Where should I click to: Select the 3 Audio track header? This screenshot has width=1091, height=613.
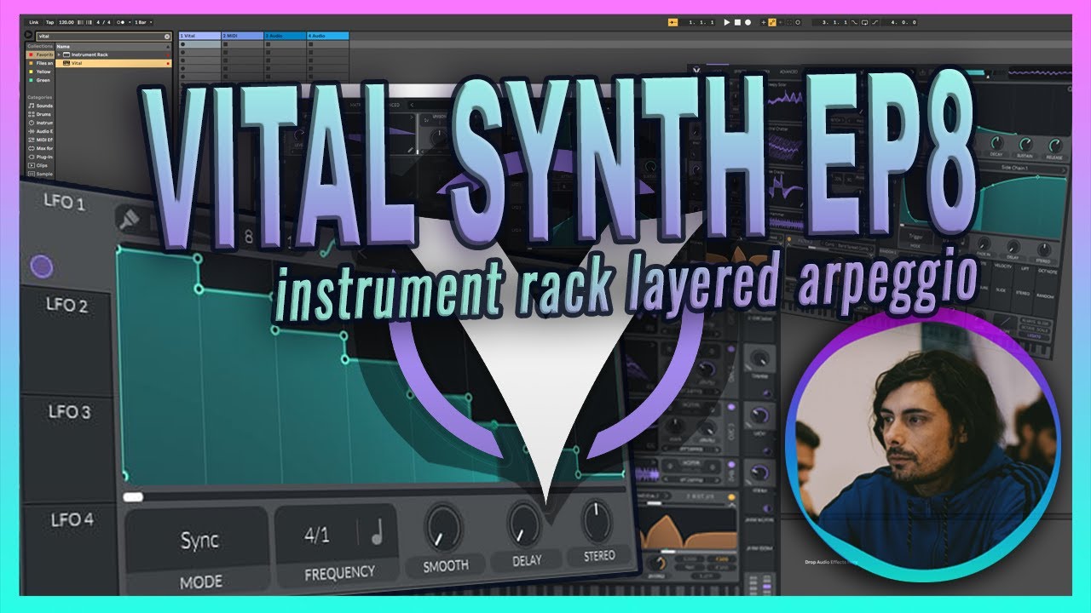[285, 36]
